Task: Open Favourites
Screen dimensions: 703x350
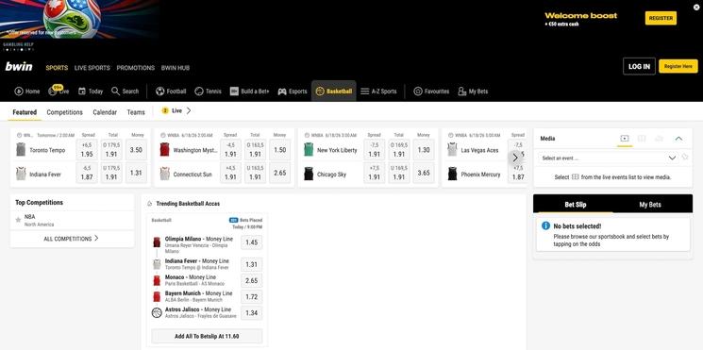Action: point(431,92)
